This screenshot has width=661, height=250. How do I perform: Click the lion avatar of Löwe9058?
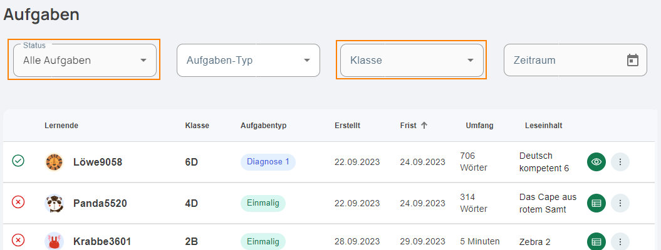[x=54, y=162]
